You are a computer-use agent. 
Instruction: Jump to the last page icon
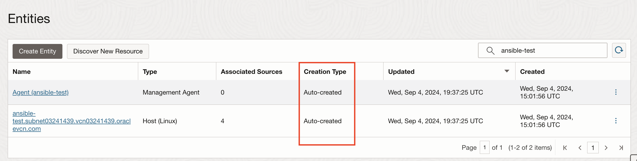621,148
